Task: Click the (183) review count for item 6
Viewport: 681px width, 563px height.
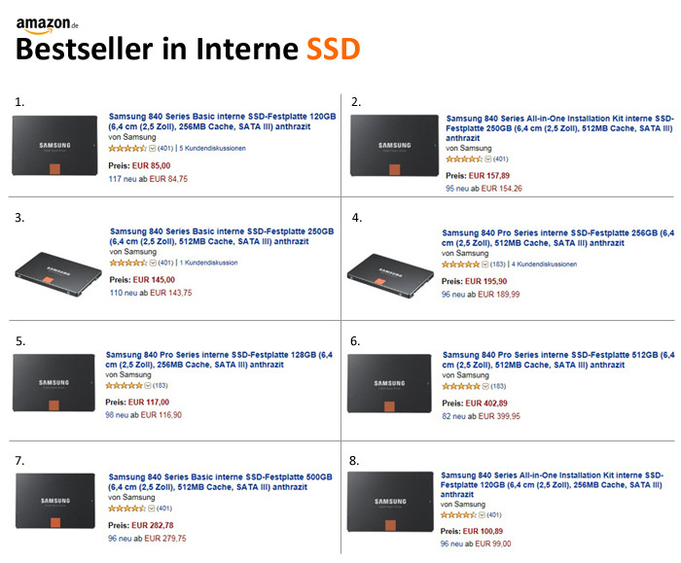Action: [x=498, y=386]
